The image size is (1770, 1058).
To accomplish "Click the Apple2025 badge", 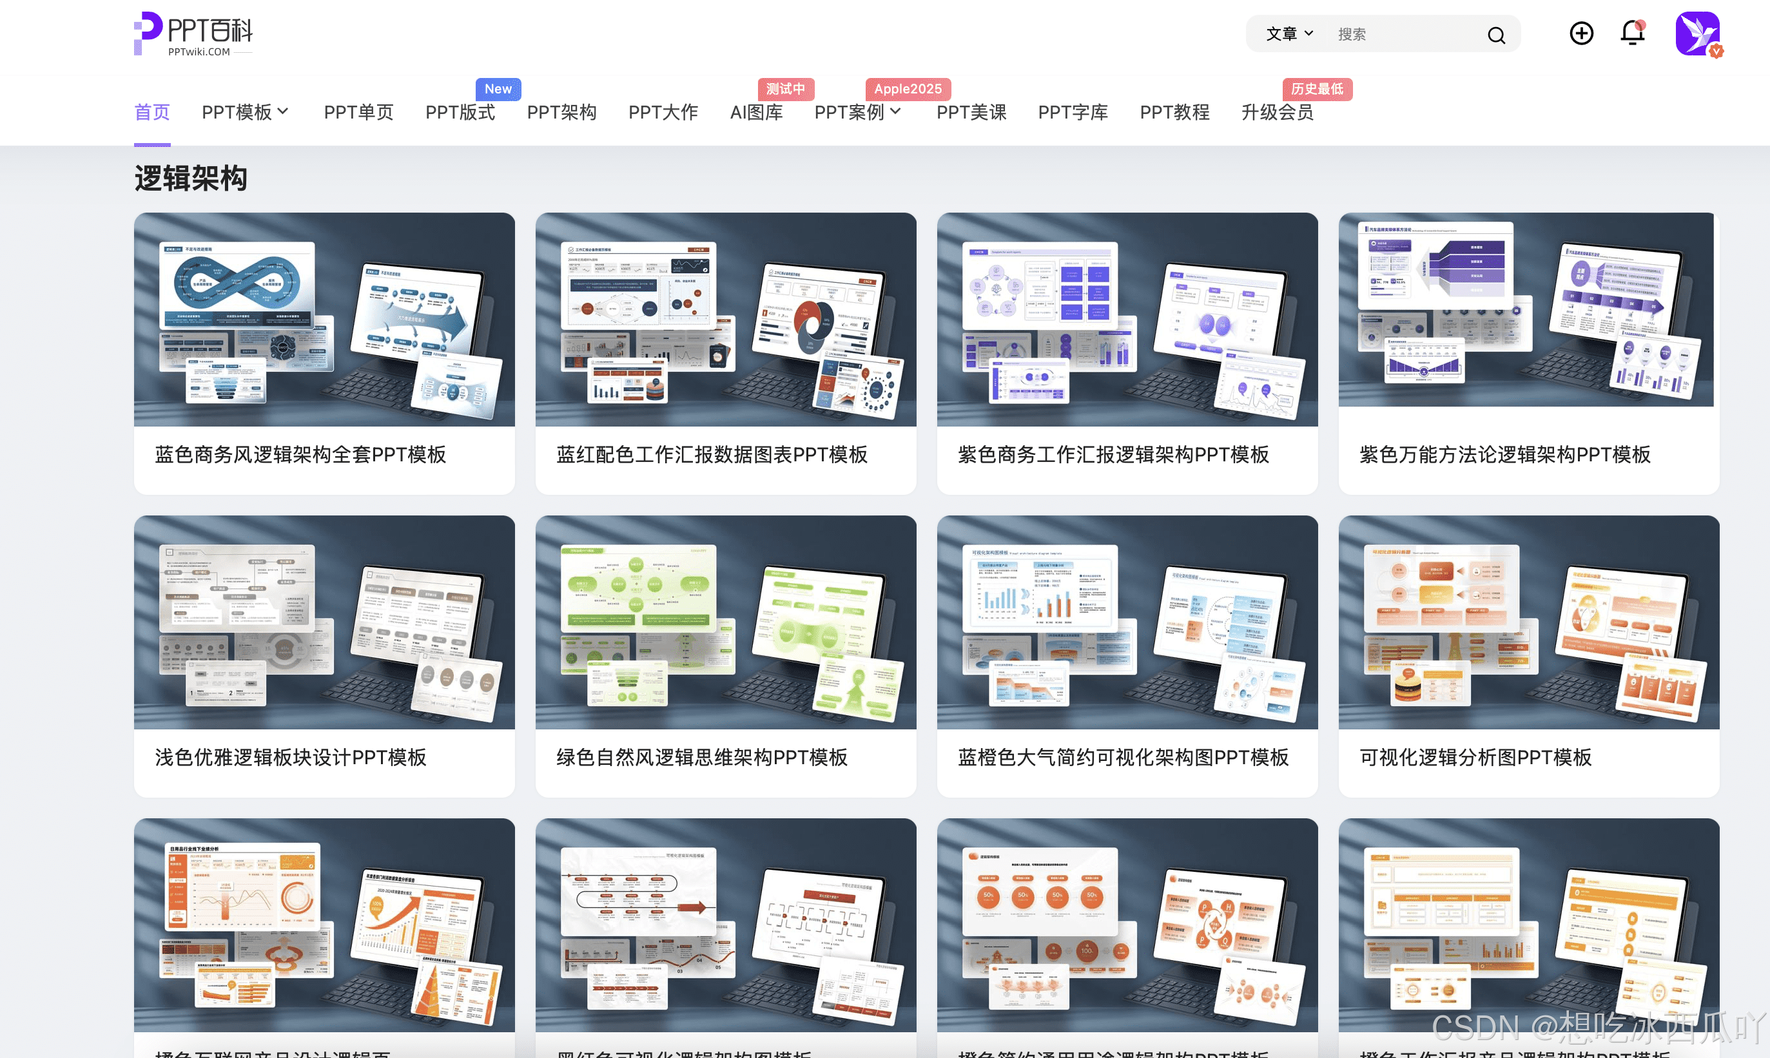I will click(x=907, y=89).
